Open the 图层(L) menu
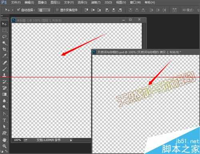200x154 pixels. pyautogui.click(x=55, y=2)
